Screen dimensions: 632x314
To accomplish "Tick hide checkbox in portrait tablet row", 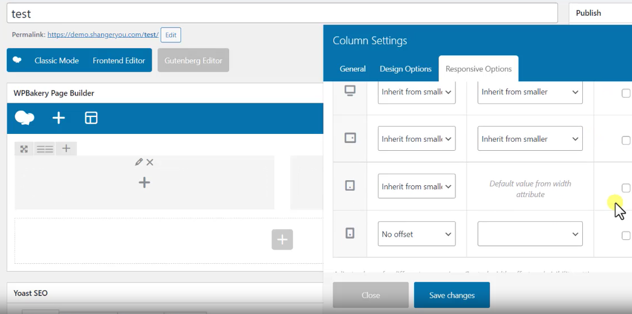I will click(626, 188).
